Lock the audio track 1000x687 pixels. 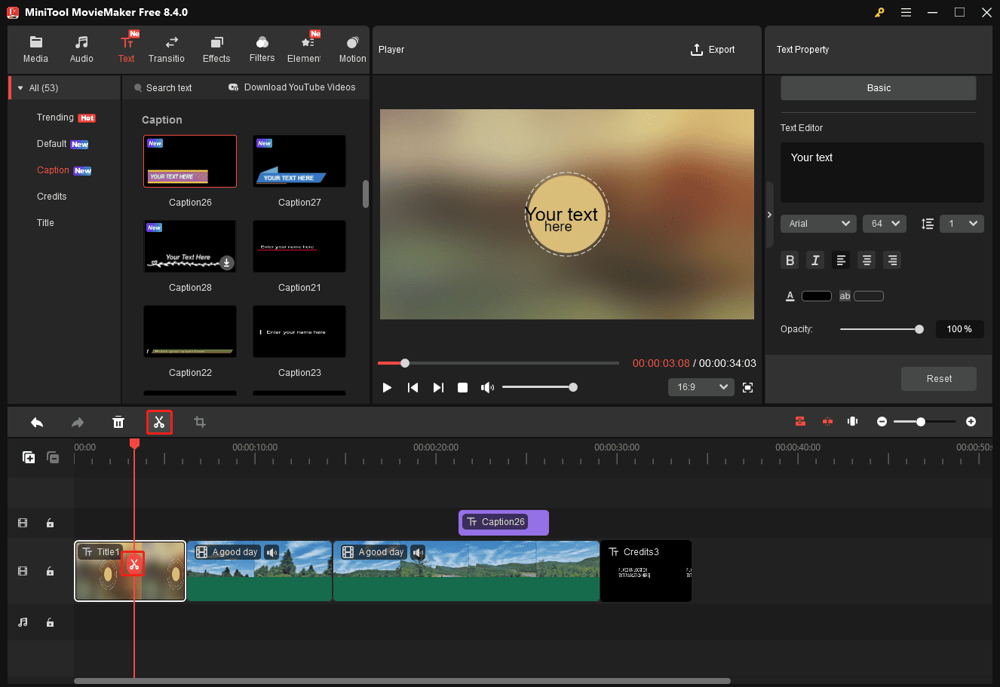click(50, 622)
